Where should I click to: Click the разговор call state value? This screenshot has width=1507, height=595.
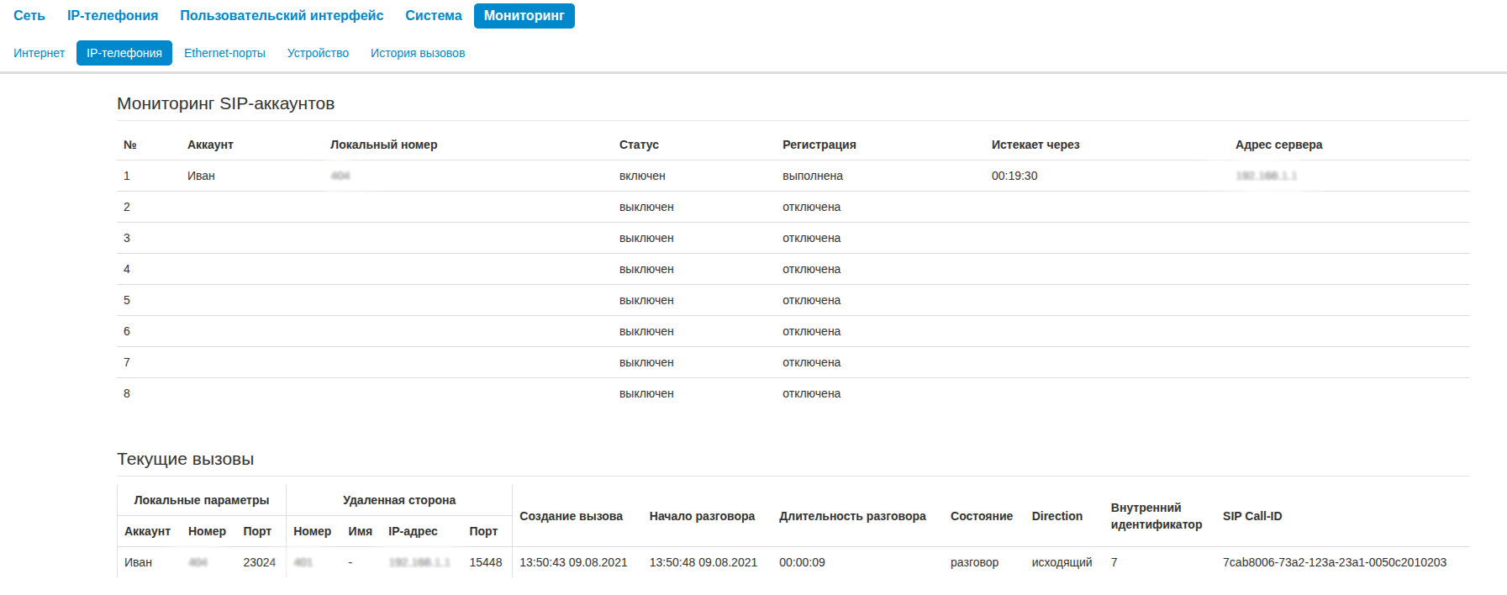pos(974,562)
